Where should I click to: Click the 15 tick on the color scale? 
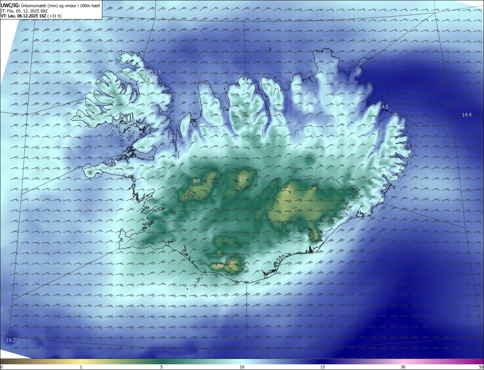(x=323, y=367)
